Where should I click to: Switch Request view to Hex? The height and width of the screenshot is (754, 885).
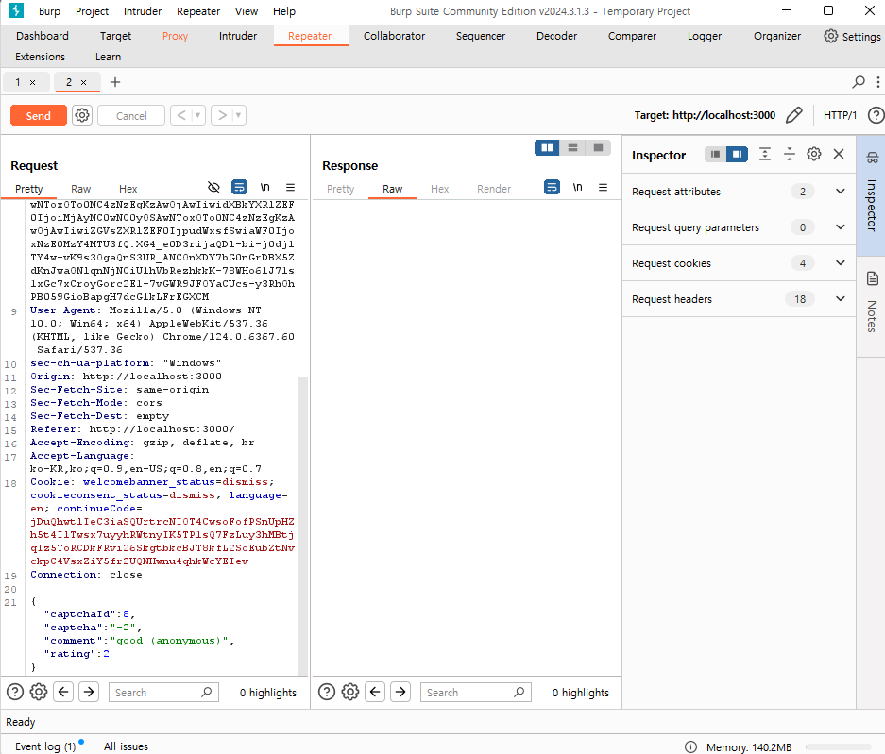(x=128, y=189)
